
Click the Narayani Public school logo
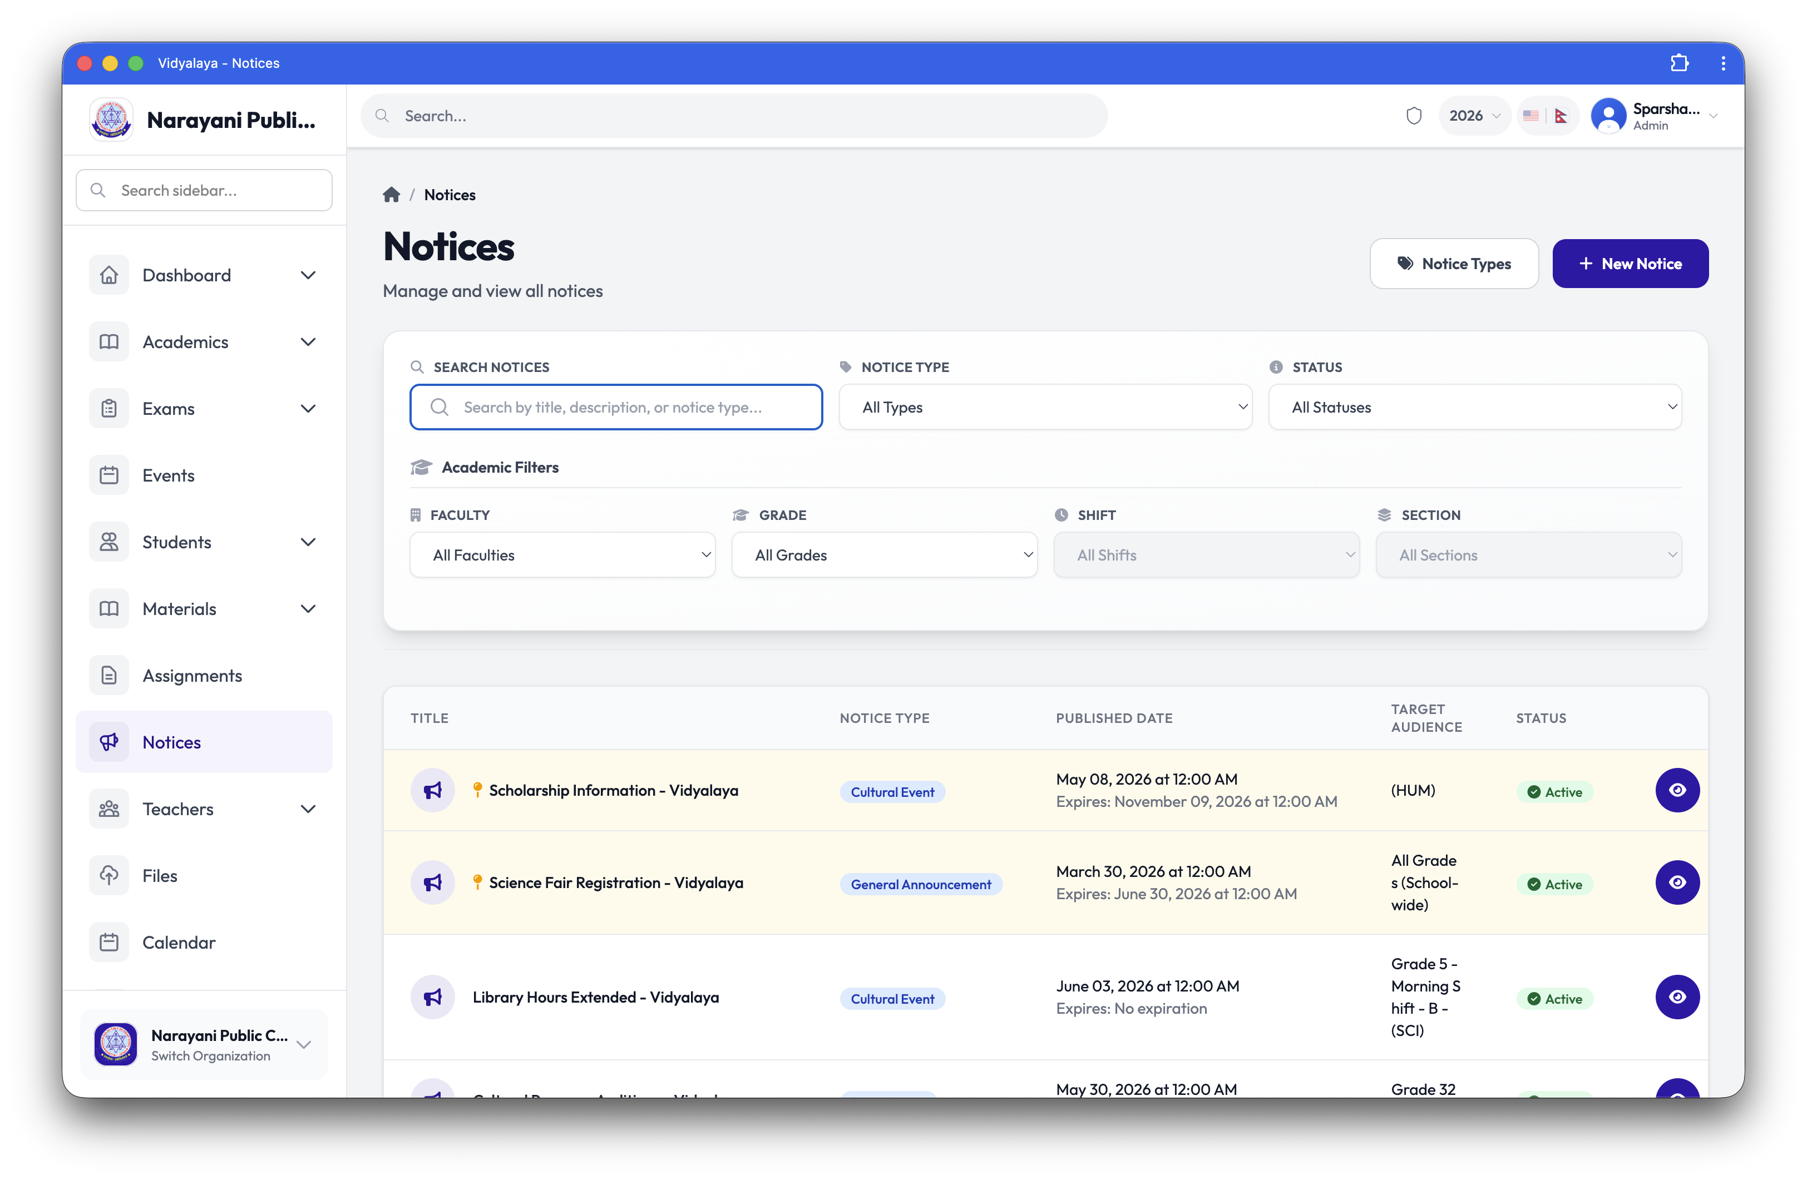click(112, 119)
